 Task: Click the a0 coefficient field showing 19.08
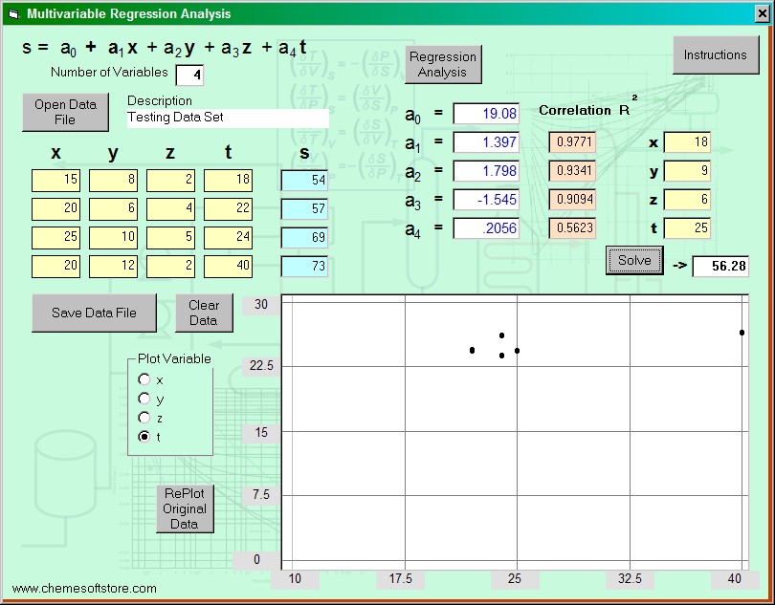pyautogui.click(x=486, y=114)
